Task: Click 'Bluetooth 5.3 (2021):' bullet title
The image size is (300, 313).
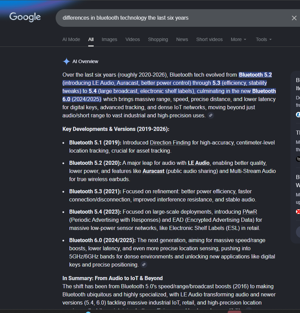Action: (95, 192)
